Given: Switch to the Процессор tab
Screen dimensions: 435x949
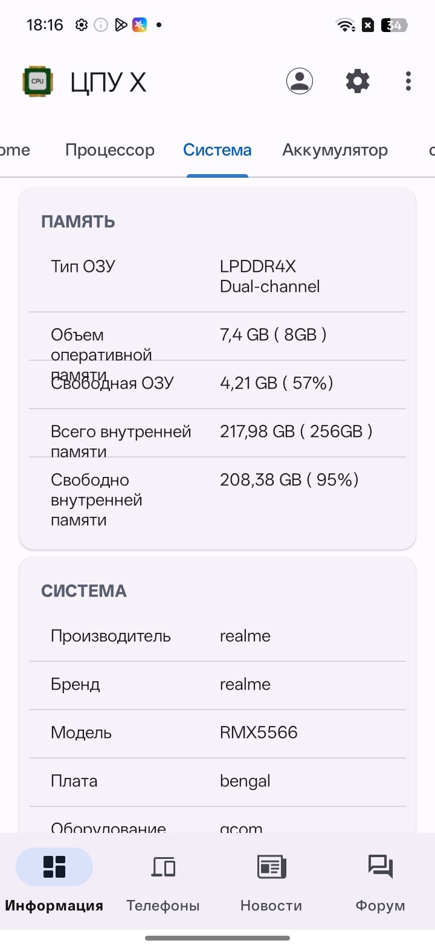Looking at the screenshot, I should [x=109, y=150].
